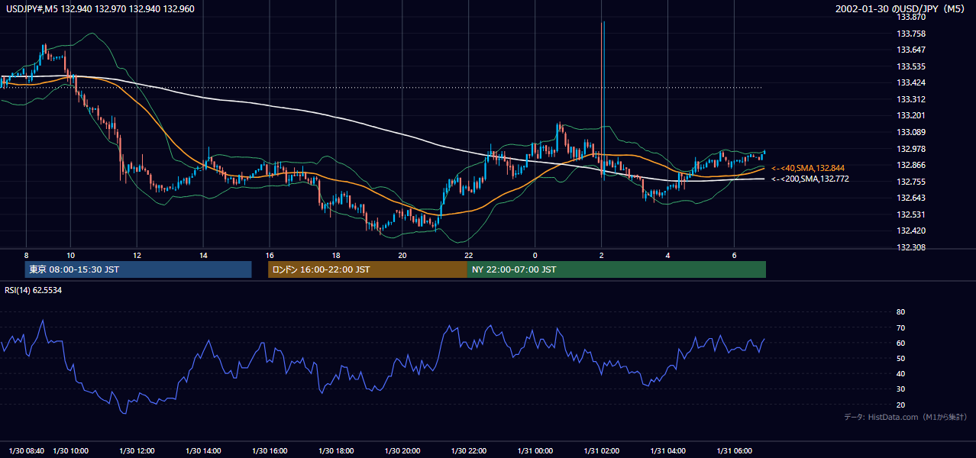Click price axis value 133.758

[910, 34]
